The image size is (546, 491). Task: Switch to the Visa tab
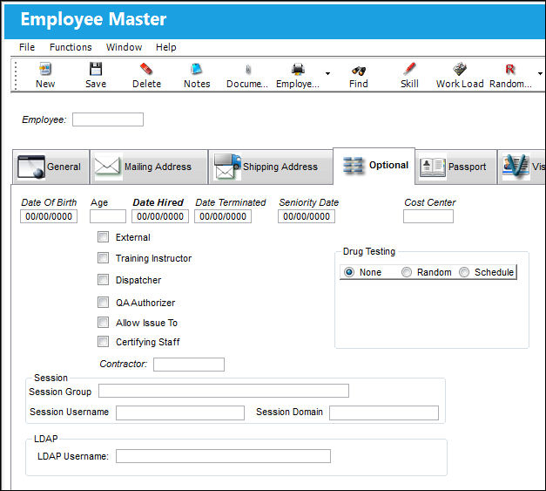[x=522, y=167]
